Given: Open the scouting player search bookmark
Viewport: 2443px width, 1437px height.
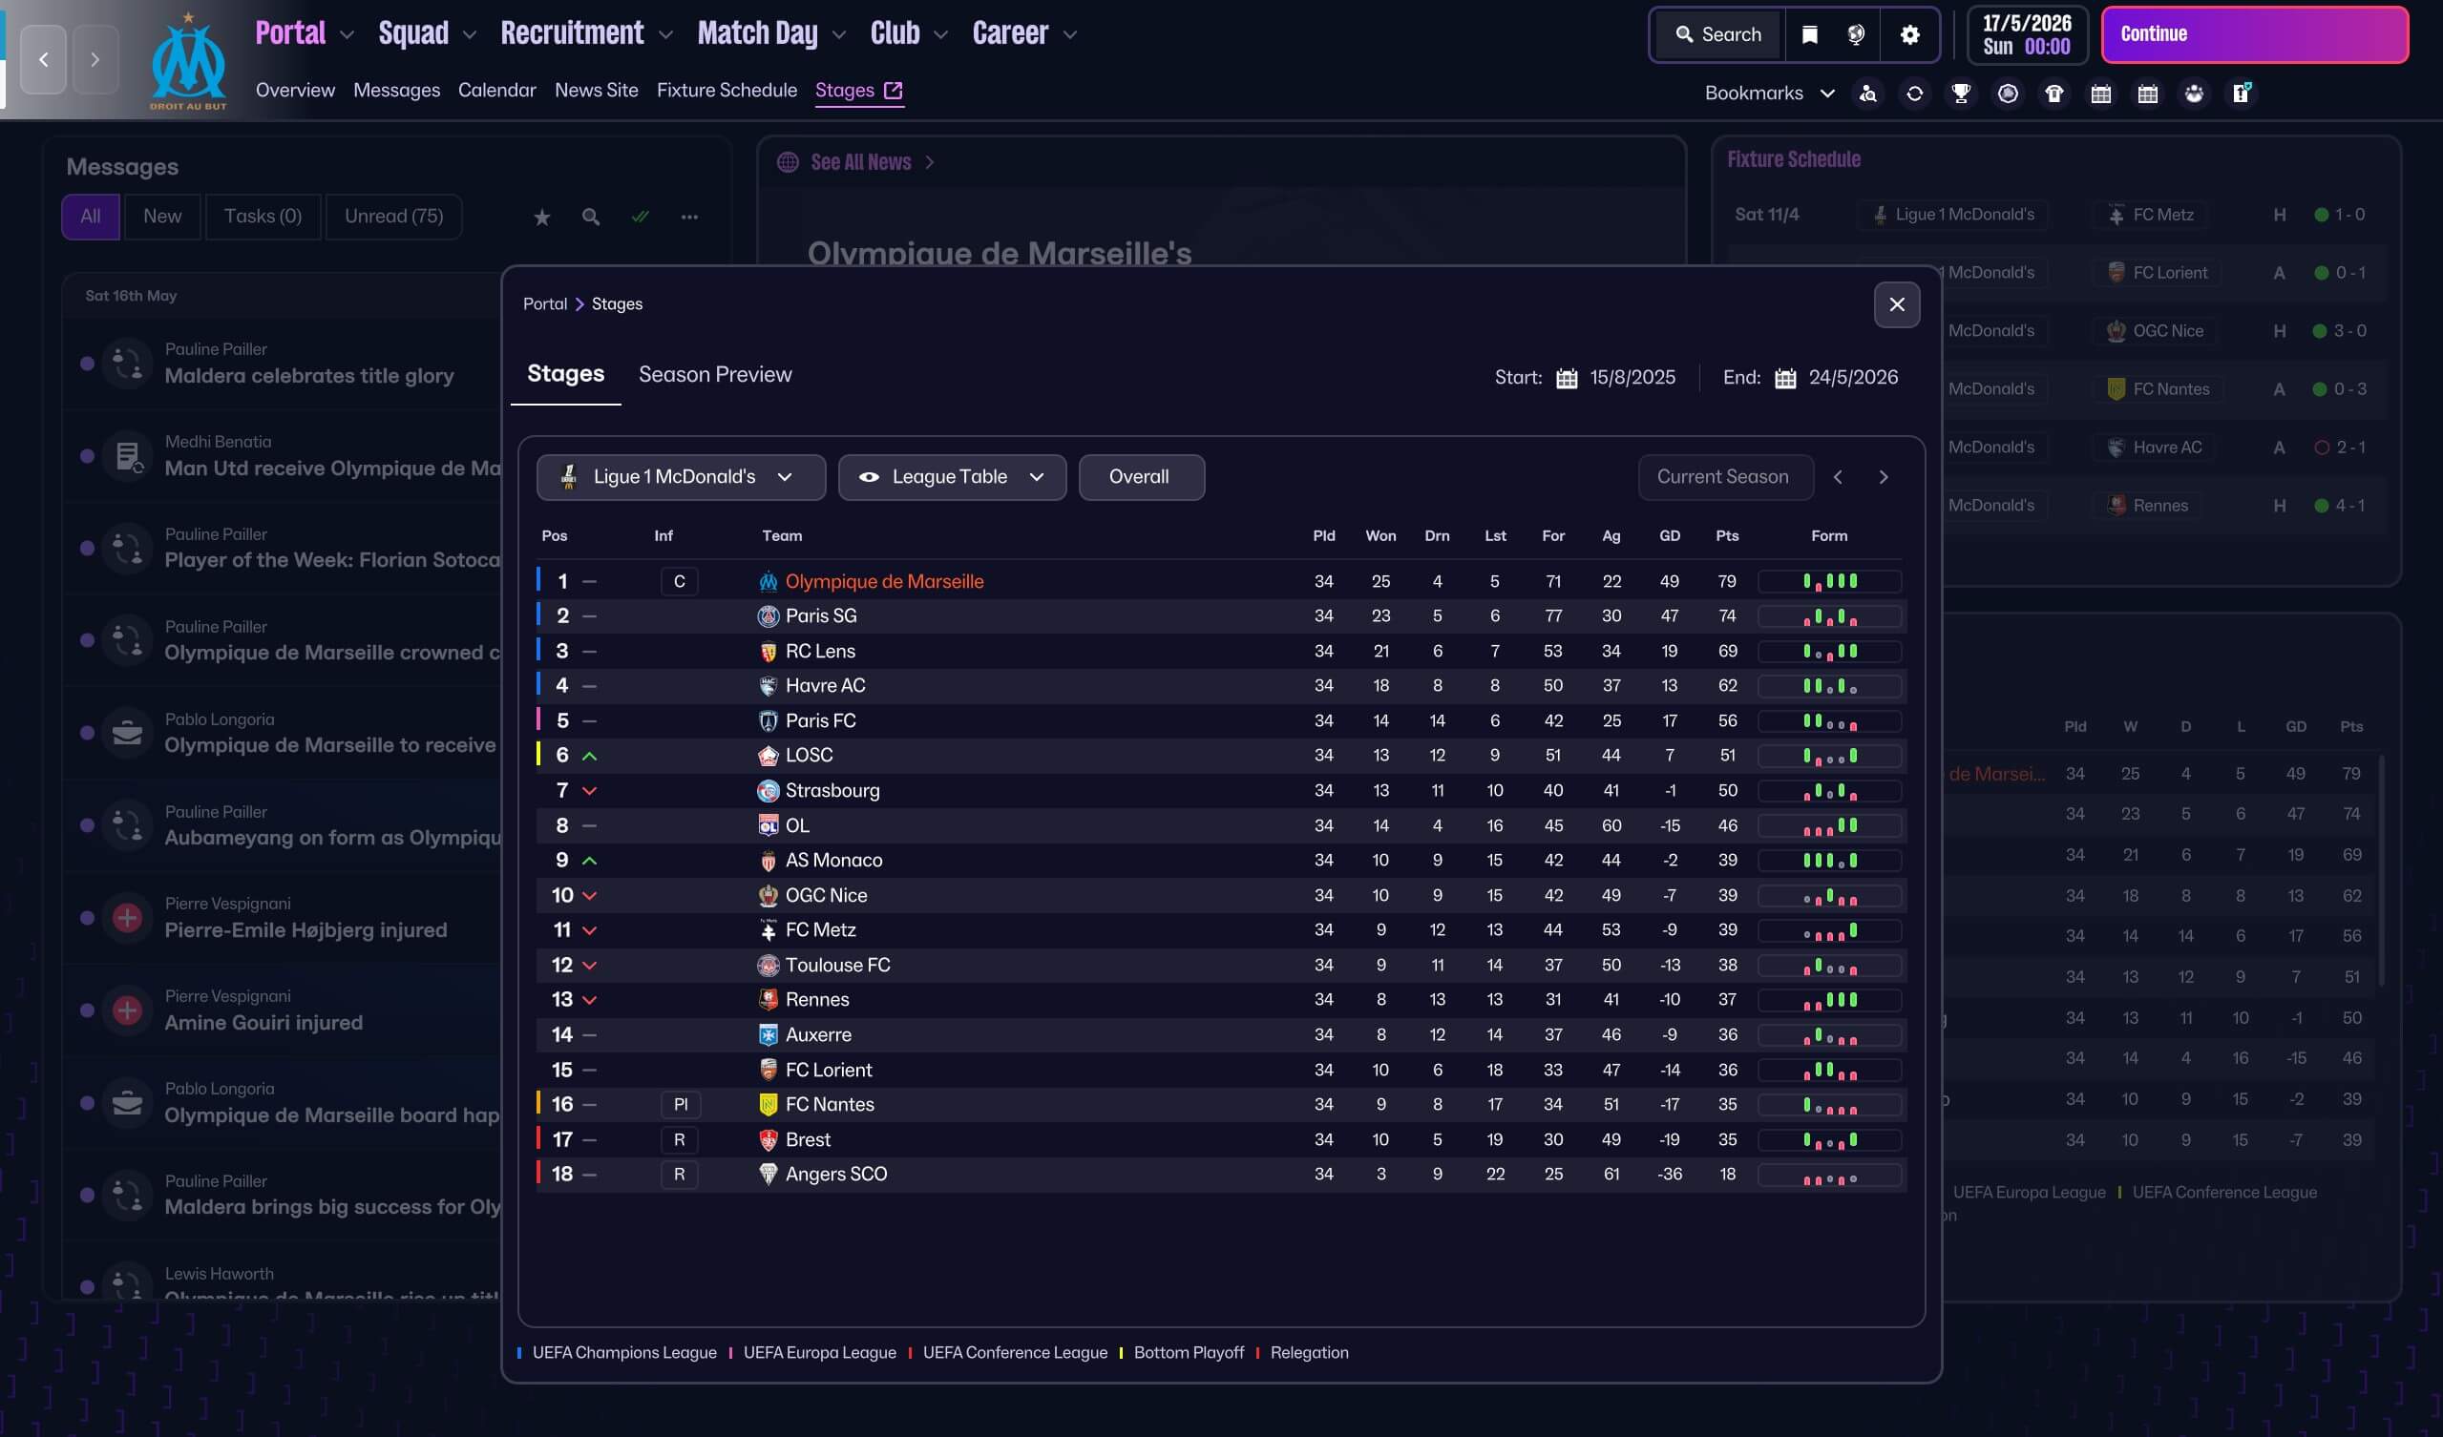Looking at the screenshot, I should (1867, 93).
